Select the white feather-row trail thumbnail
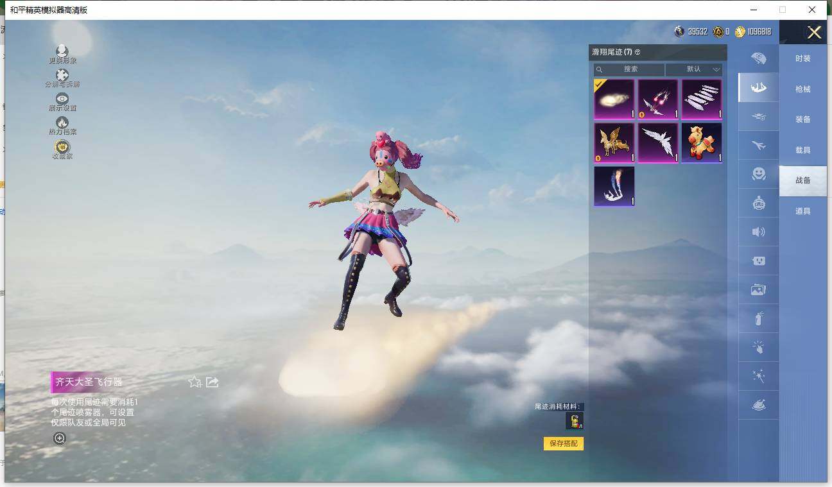 tap(702, 99)
